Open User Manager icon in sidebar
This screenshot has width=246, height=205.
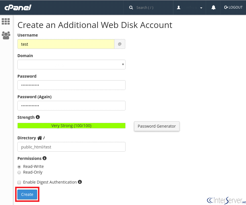coord(6,35)
